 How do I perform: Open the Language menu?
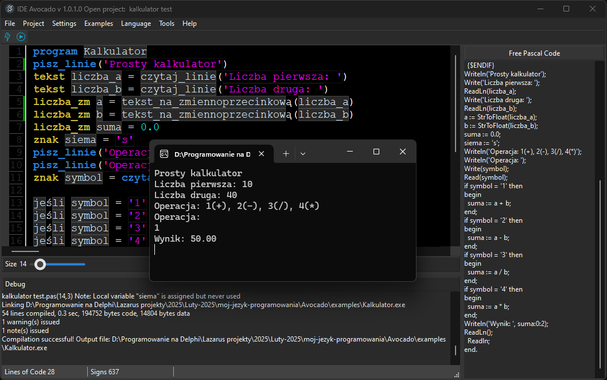pyautogui.click(x=136, y=24)
